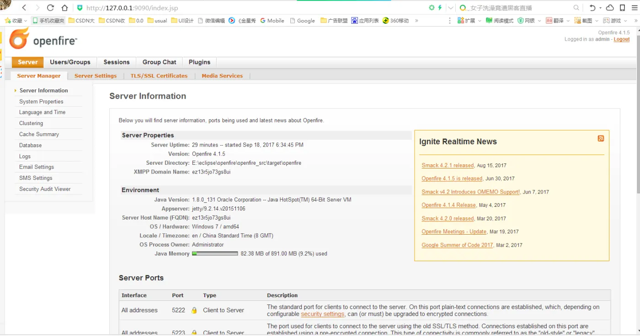
Task: Open the Server Settings sub-tab
Action: (96, 76)
